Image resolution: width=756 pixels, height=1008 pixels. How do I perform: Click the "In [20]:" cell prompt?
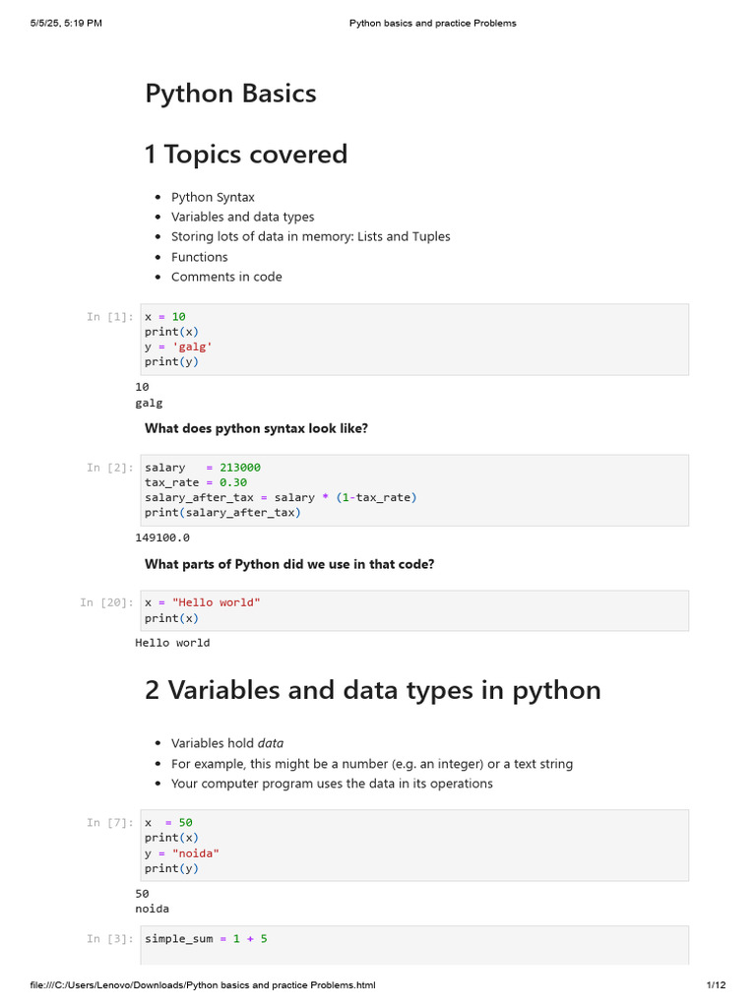pyautogui.click(x=105, y=602)
